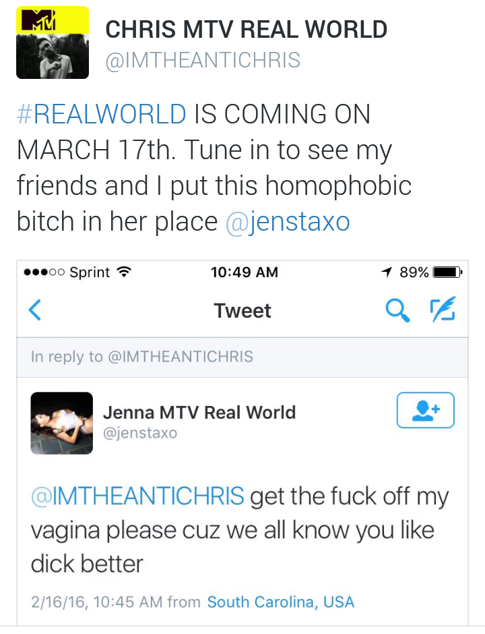Follow Jenna with the add-person button
This screenshot has height=634, width=485.
(x=425, y=410)
